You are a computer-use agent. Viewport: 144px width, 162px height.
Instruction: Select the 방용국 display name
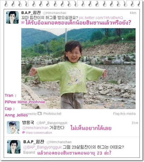(x=28, y=123)
